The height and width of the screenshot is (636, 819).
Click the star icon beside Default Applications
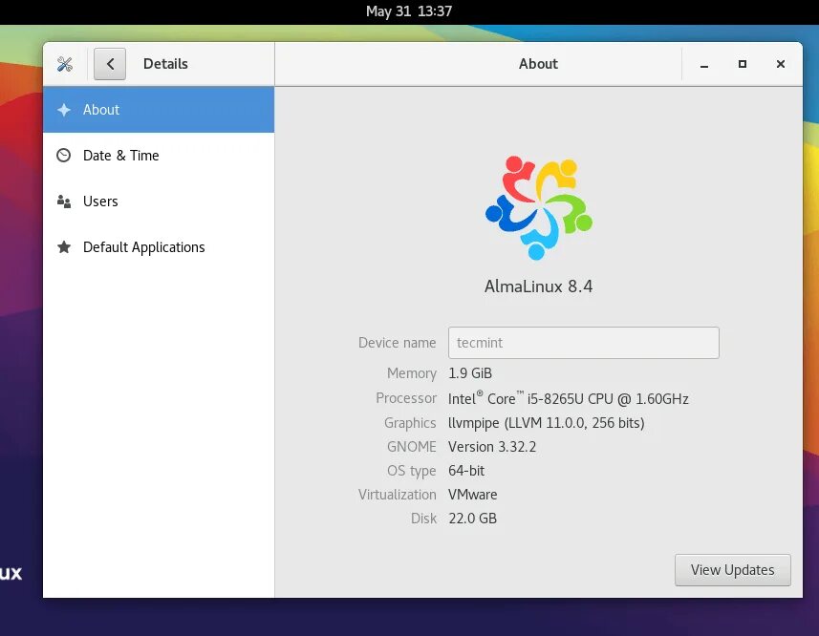pyautogui.click(x=64, y=246)
